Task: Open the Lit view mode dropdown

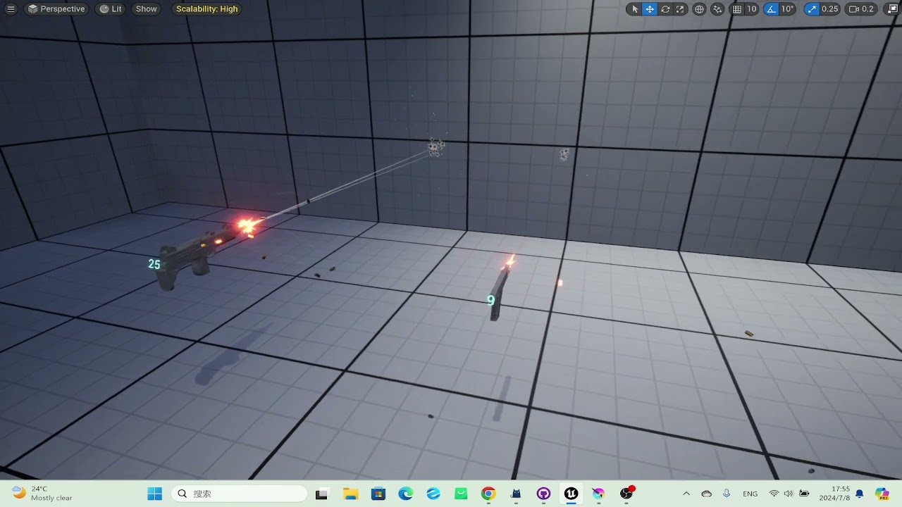Action: pos(111,9)
